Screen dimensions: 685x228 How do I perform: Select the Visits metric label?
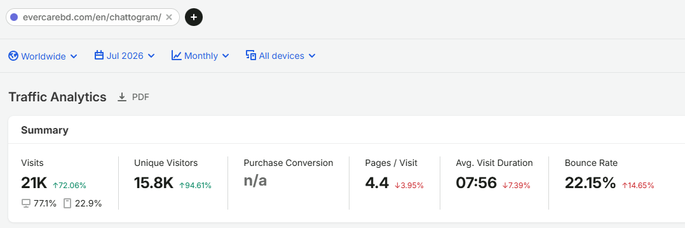[32, 163]
